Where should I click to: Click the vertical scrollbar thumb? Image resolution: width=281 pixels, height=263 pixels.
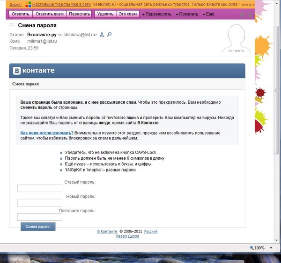(276, 90)
